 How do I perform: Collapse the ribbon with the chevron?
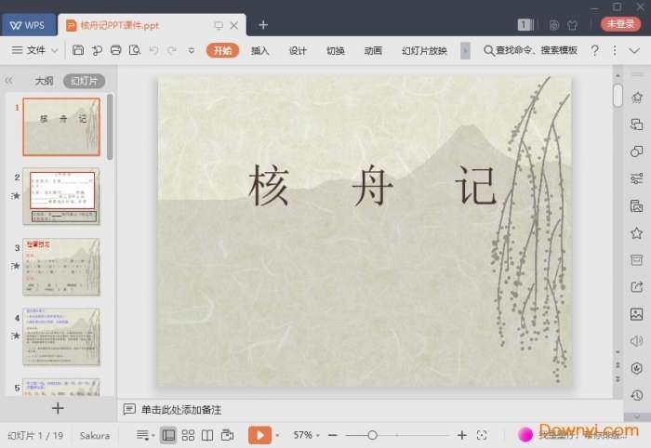tap(634, 50)
